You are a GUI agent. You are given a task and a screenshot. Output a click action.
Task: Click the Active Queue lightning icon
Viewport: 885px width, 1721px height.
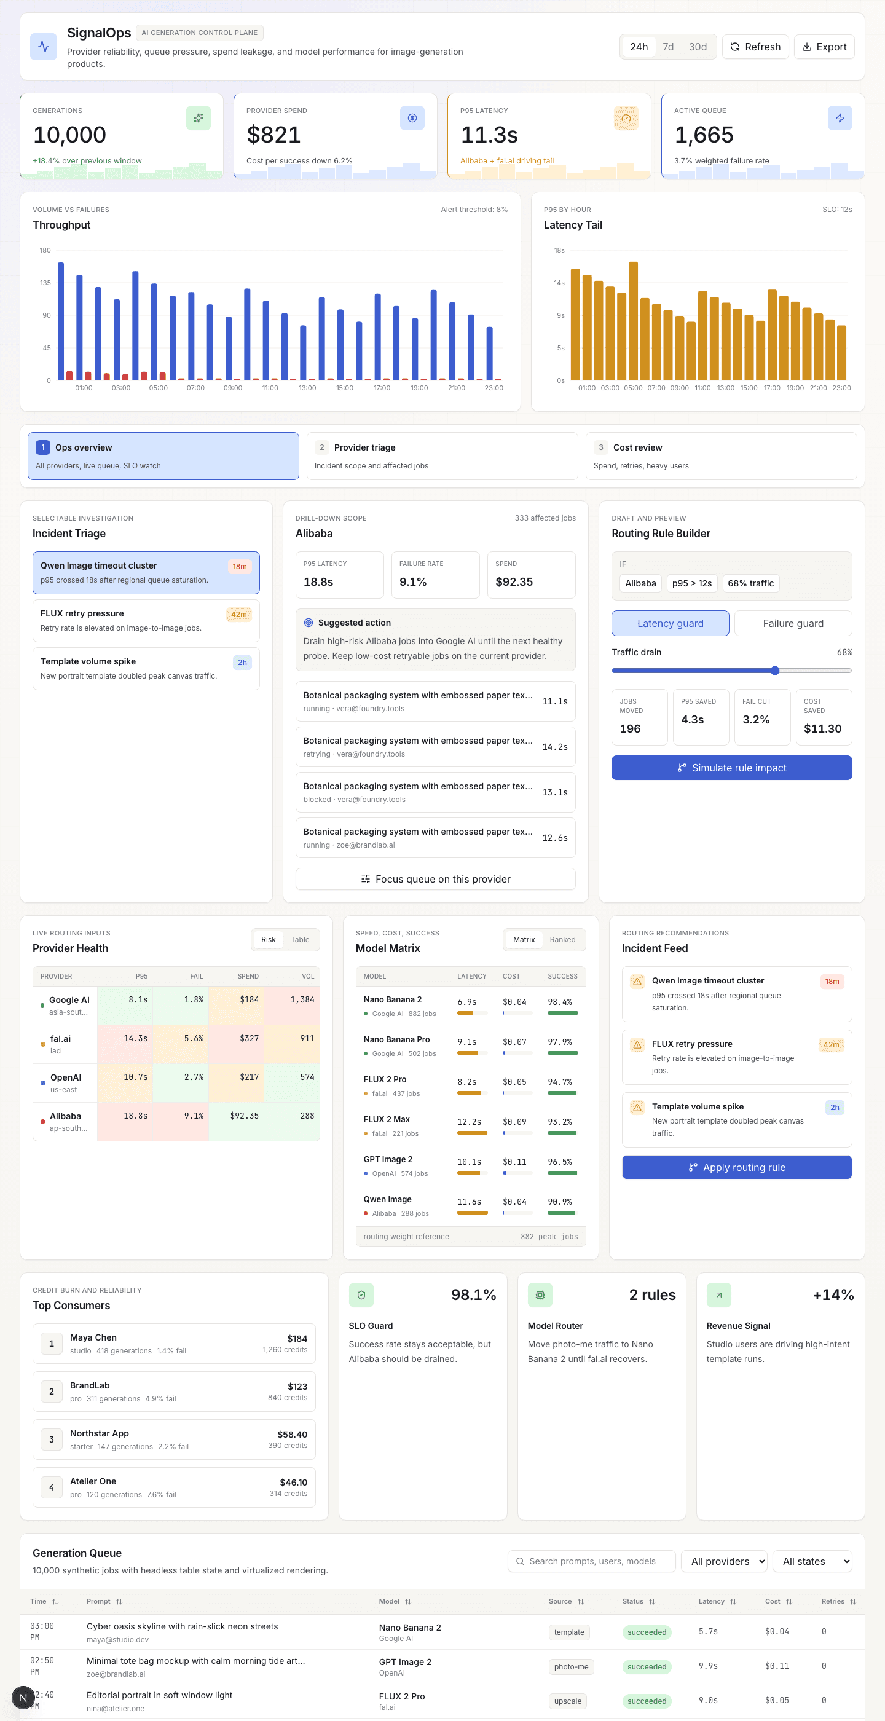840,118
